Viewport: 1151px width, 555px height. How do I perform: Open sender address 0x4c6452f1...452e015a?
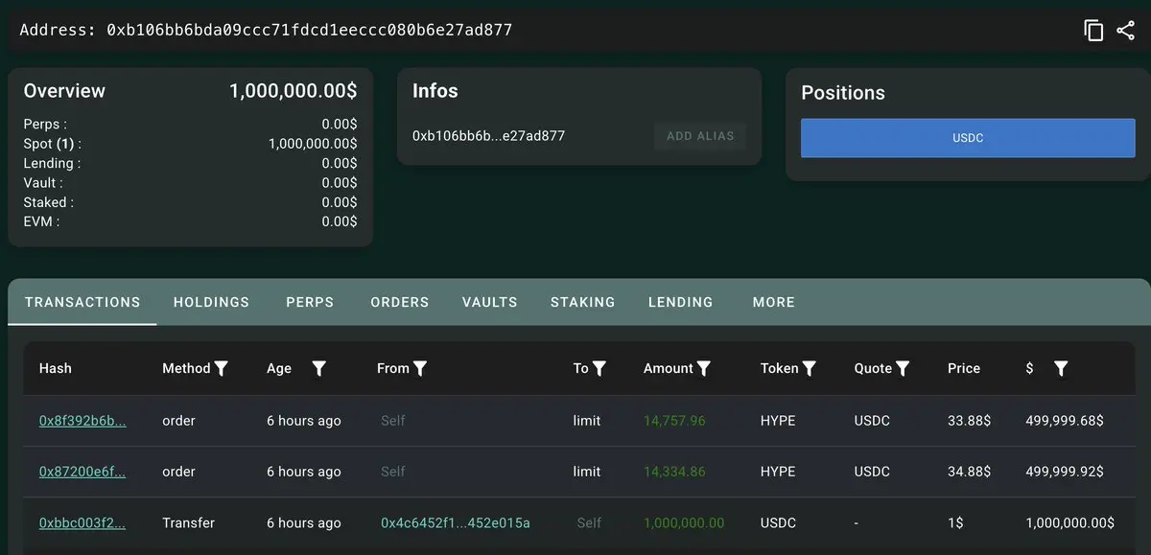point(456,522)
